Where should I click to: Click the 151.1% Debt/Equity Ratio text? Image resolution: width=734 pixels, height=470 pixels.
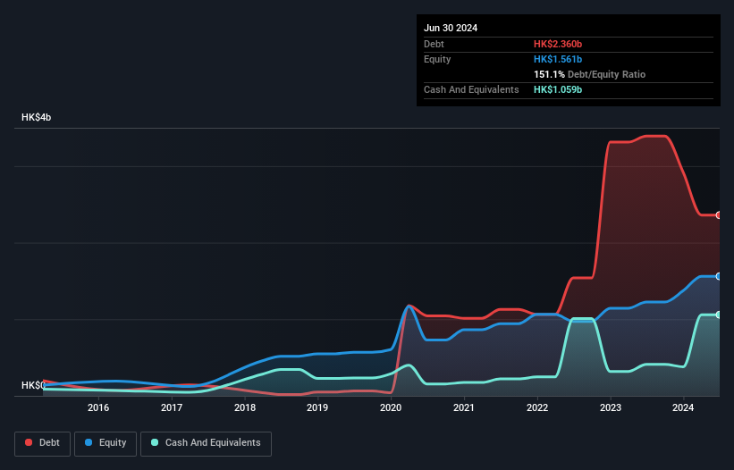[x=589, y=74]
